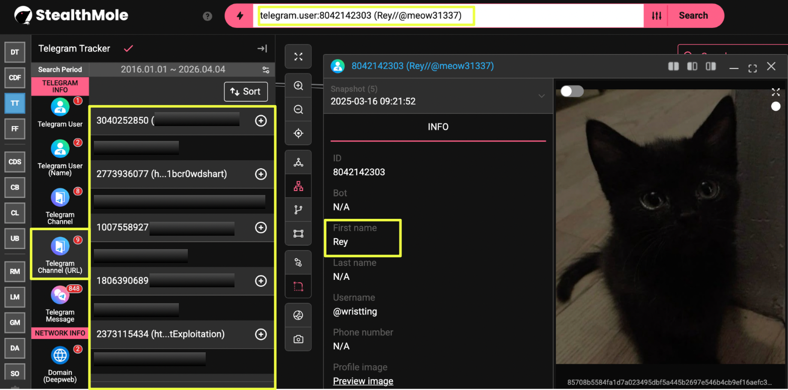This screenshot has height=390, width=788.
Task: Add 2773936077 entry with plus icon
Action: coord(261,174)
